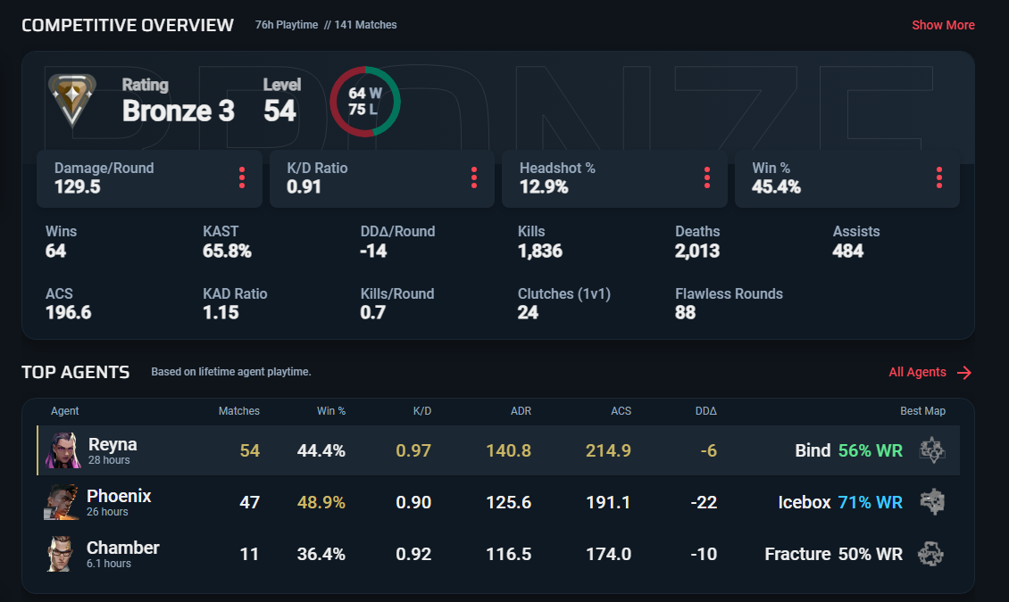This screenshot has height=602, width=1009.
Task: Click the K/D column header
Action: click(422, 411)
